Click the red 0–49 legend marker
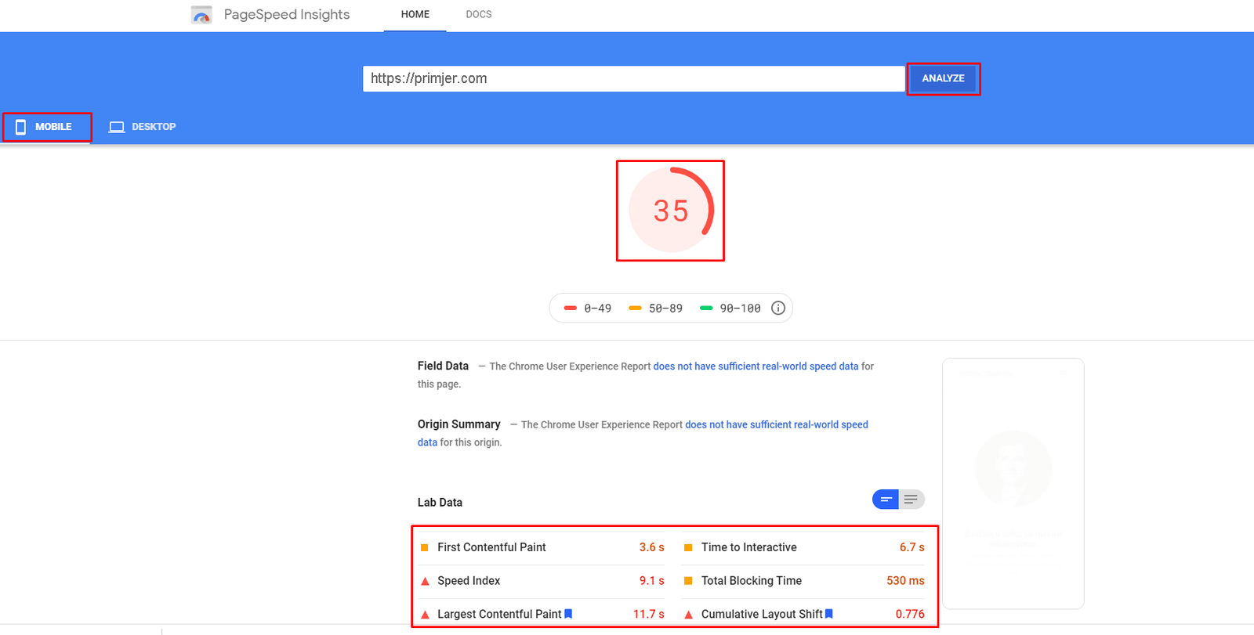Viewport: 1254px width, 635px height. click(571, 308)
